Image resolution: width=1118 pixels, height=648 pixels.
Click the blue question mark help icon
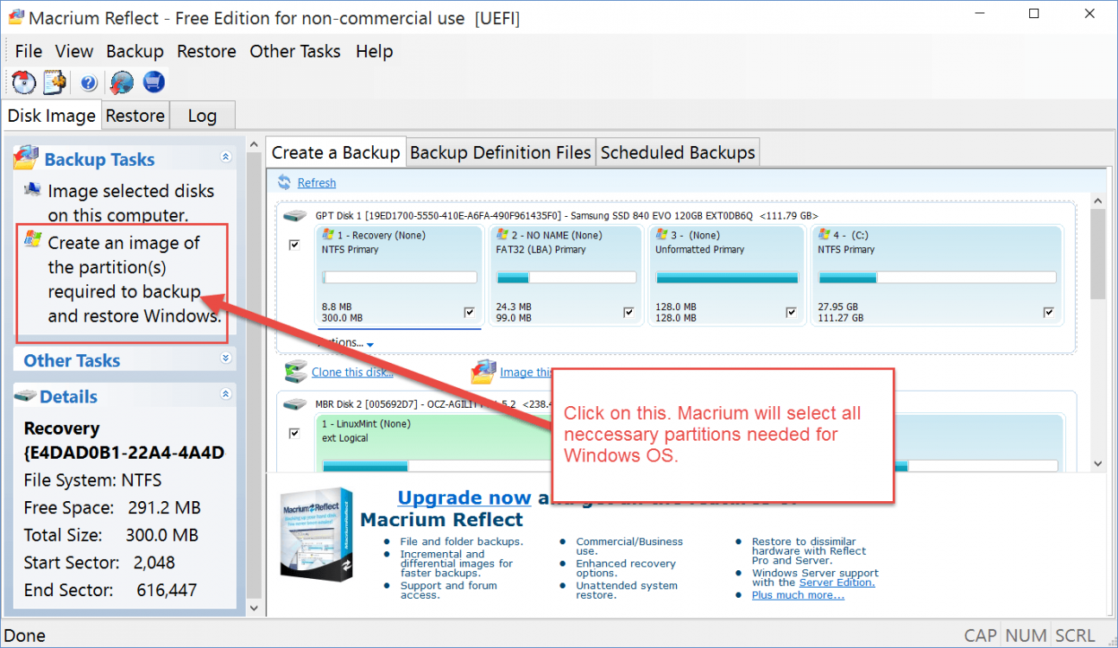[89, 83]
